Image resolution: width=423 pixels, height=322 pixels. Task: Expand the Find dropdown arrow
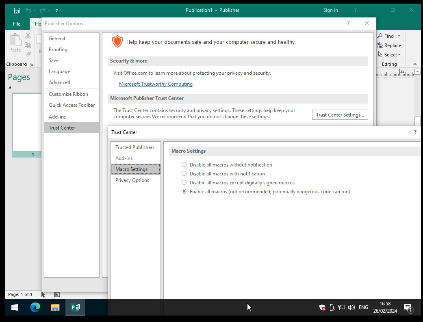coord(399,36)
